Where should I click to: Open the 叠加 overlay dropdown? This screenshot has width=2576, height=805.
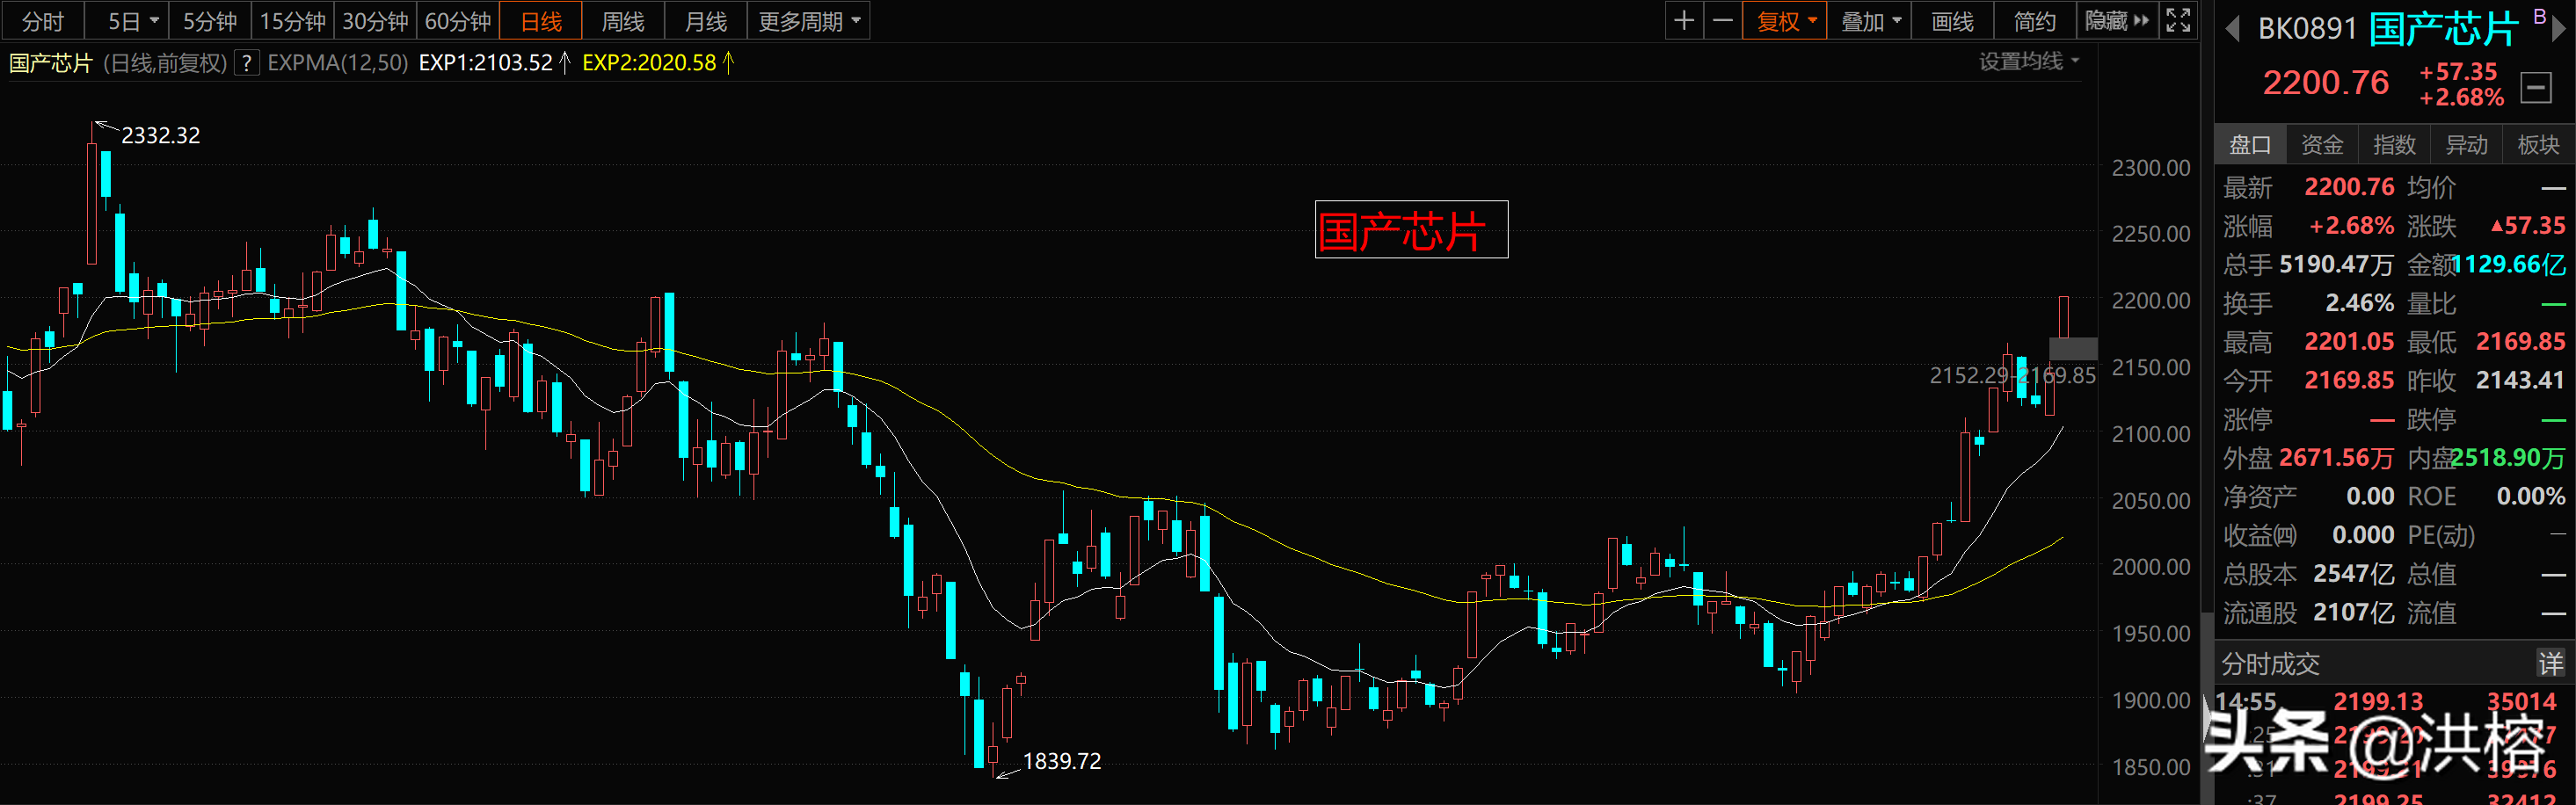pos(1869,21)
